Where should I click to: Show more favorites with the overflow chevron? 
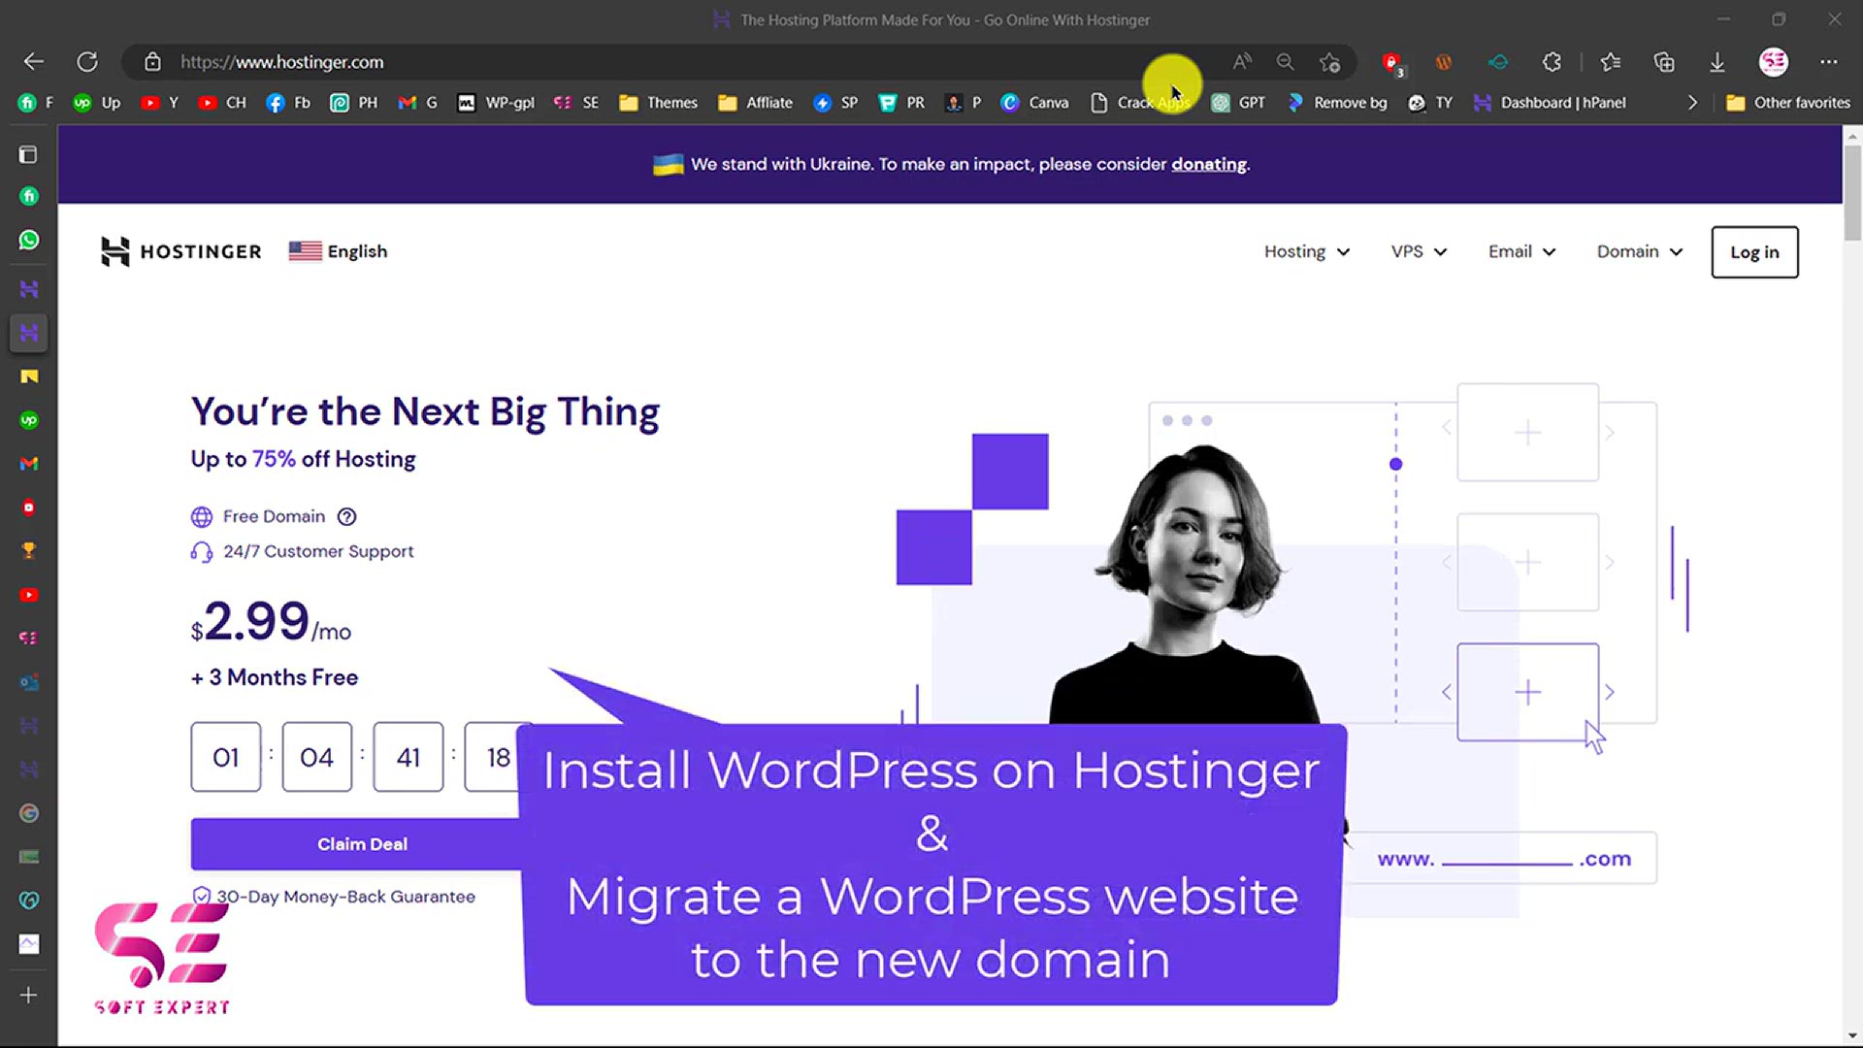pos(1692,103)
